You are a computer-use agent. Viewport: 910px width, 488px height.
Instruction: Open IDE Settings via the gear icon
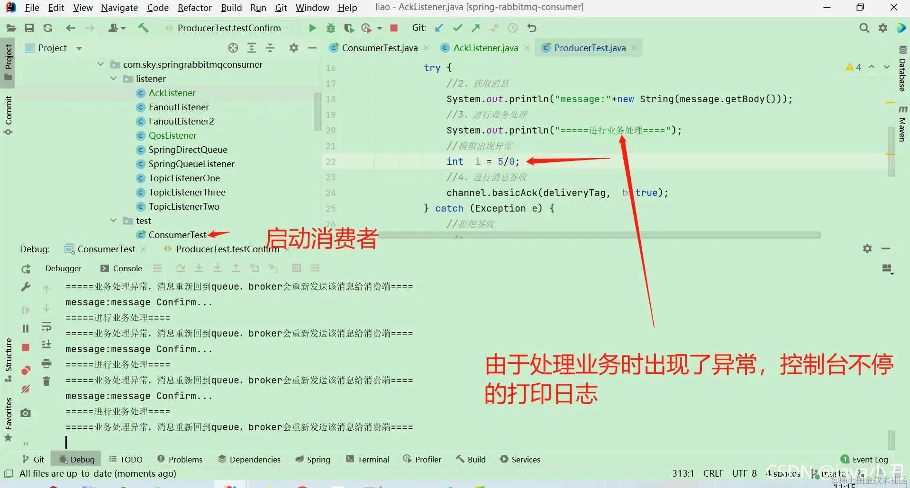(x=883, y=28)
